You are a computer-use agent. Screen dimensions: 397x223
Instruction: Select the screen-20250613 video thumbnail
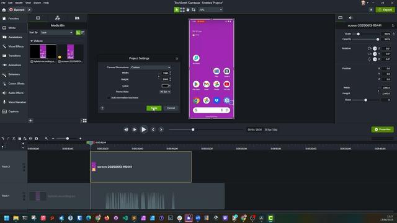coord(70,51)
